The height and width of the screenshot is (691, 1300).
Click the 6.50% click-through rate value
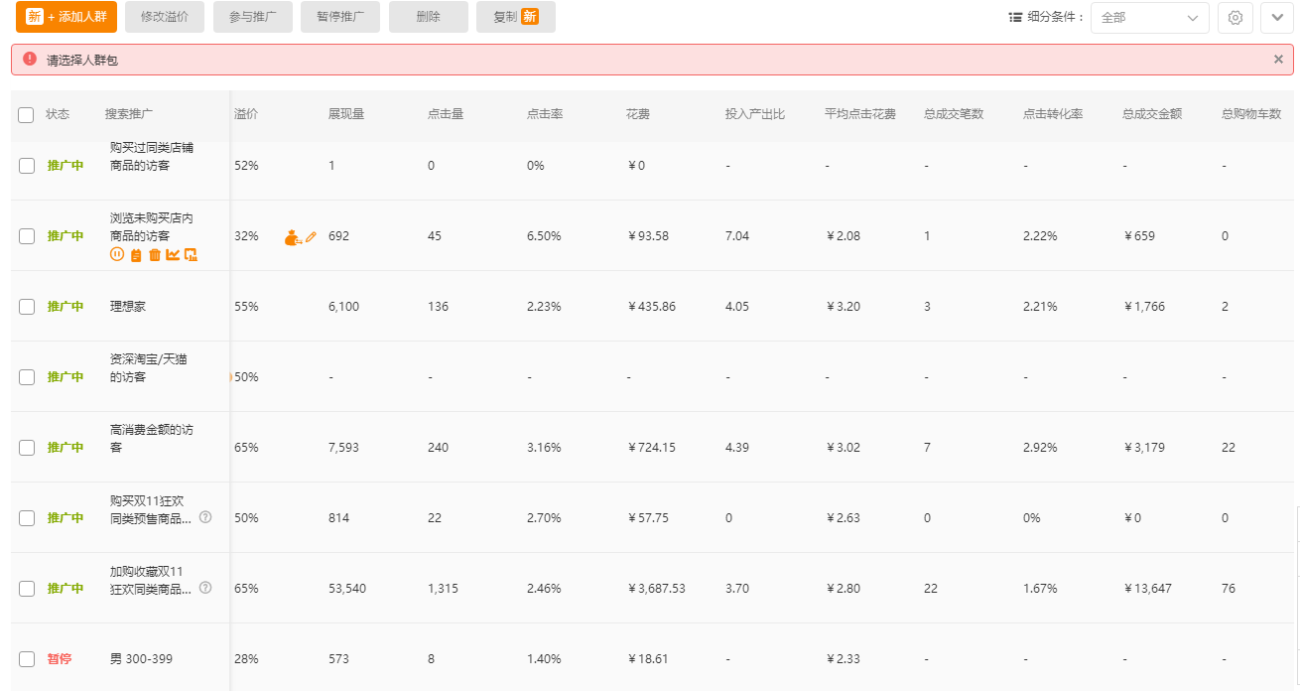tap(544, 236)
